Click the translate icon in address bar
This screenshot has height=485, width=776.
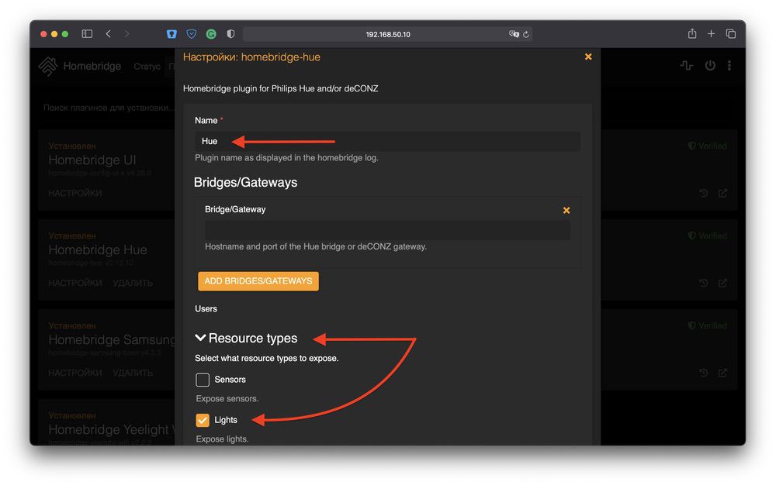coord(514,34)
